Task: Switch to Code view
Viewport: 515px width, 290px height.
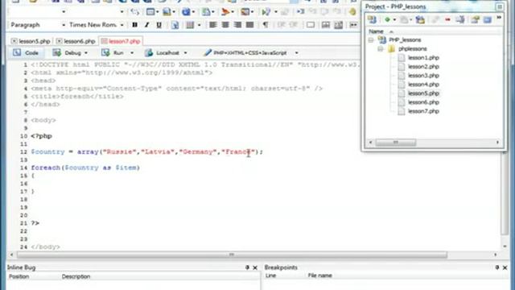Action: coord(27,52)
